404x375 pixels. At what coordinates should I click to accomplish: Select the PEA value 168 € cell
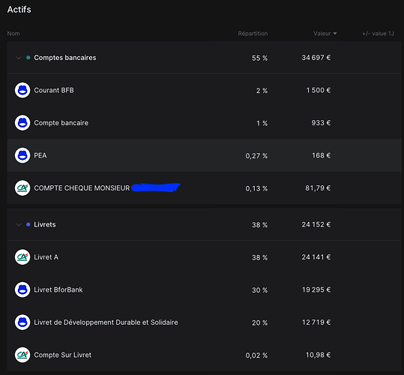click(x=322, y=155)
